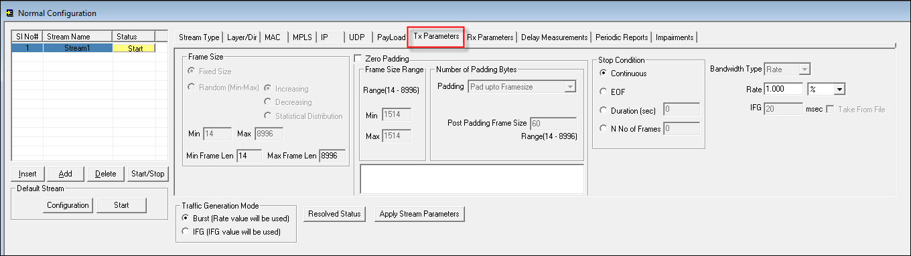Click the Duration (sec) value field
This screenshot has width=911, height=256.
pos(681,110)
